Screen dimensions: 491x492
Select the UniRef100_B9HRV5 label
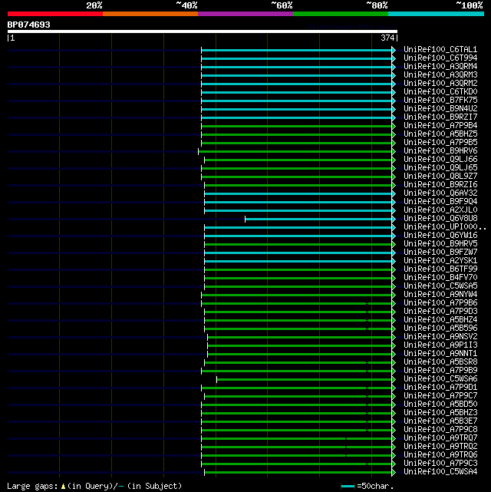(440, 244)
